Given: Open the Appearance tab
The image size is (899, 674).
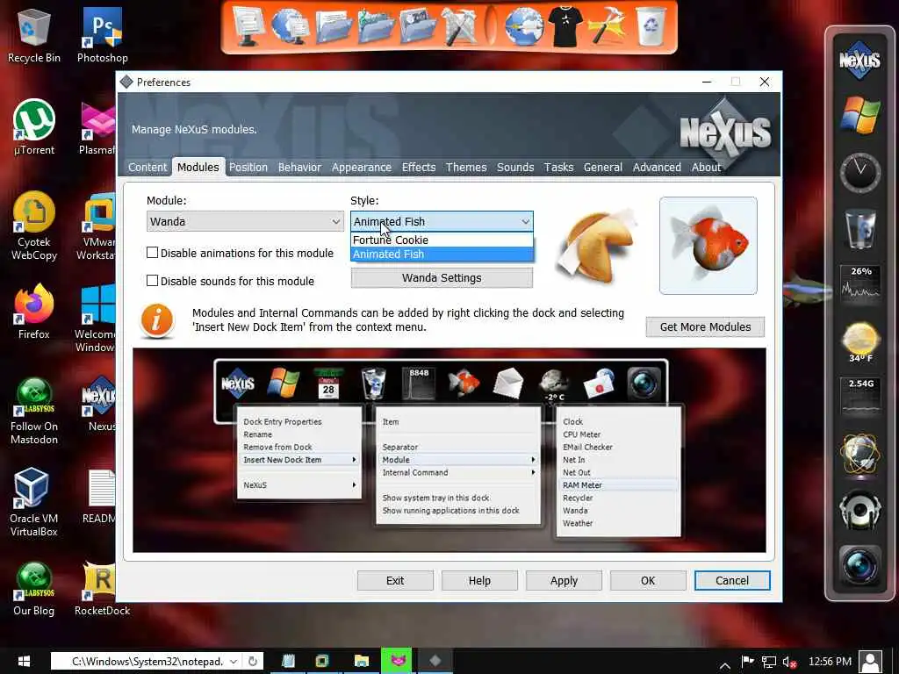Looking at the screenshot, I should tap(361, 167).
